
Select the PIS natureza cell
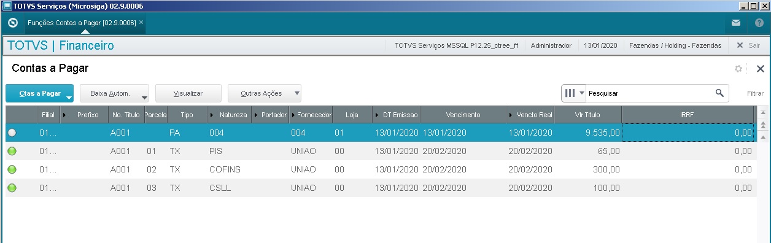point(230,151)
